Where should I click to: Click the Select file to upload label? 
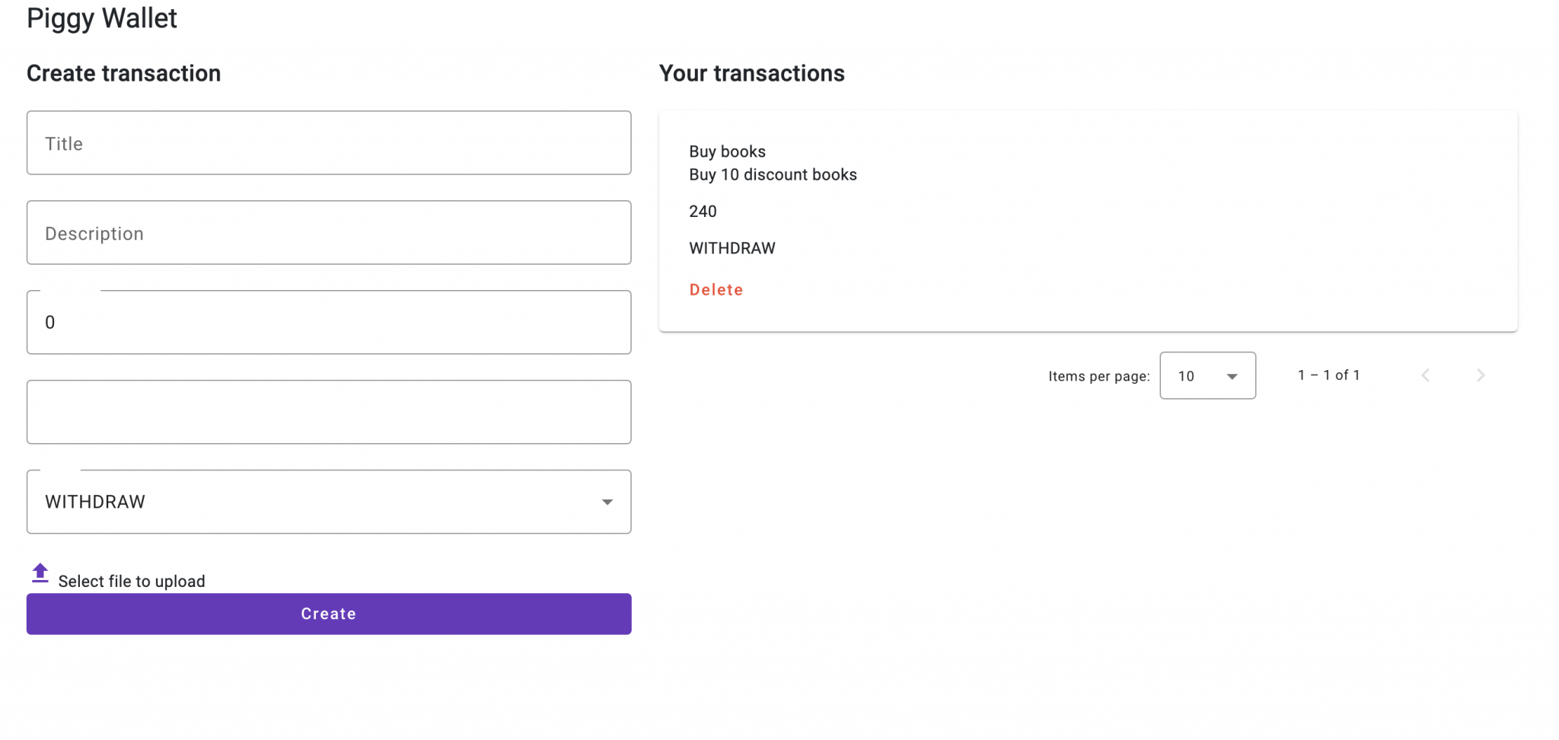pos(132,582)
